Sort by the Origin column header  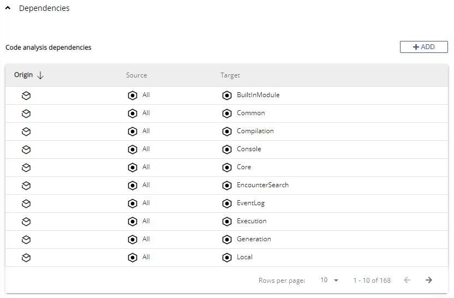click(23, 75)
